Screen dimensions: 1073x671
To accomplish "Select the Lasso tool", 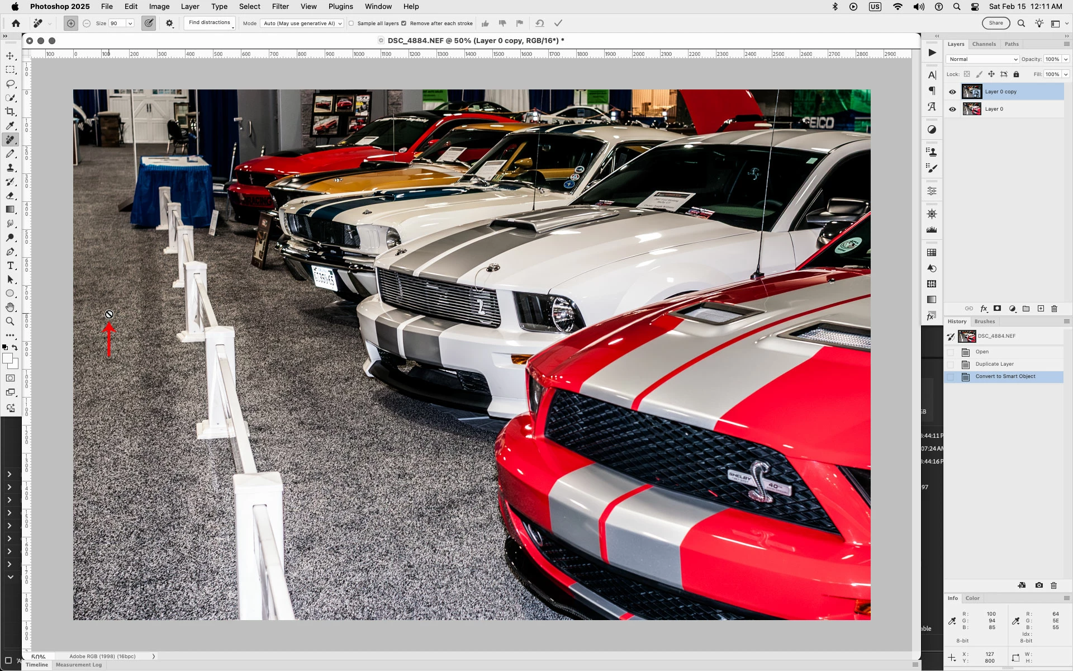I will 10,84.
